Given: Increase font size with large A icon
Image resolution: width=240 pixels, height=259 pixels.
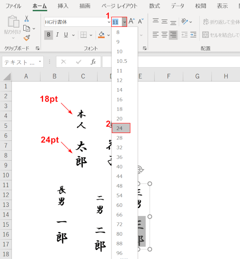Looking at the screenshot, I should click(131, 21).
